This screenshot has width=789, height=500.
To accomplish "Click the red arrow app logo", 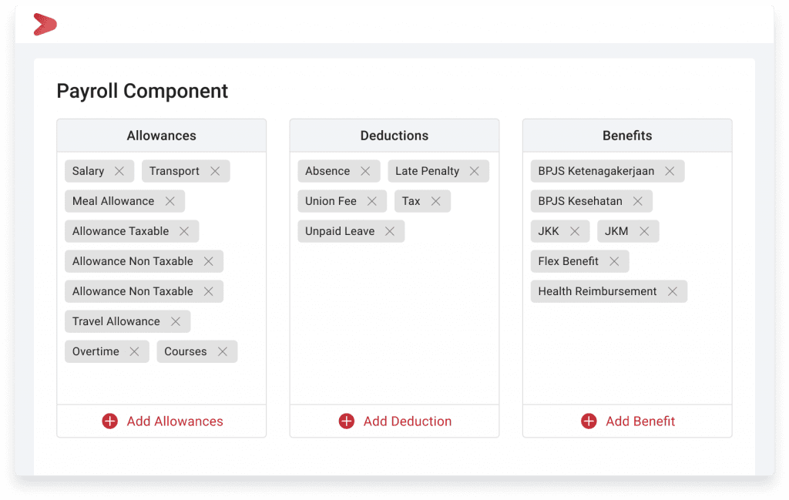I will coord(45,25).
